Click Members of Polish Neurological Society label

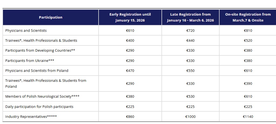coord(42,97)
